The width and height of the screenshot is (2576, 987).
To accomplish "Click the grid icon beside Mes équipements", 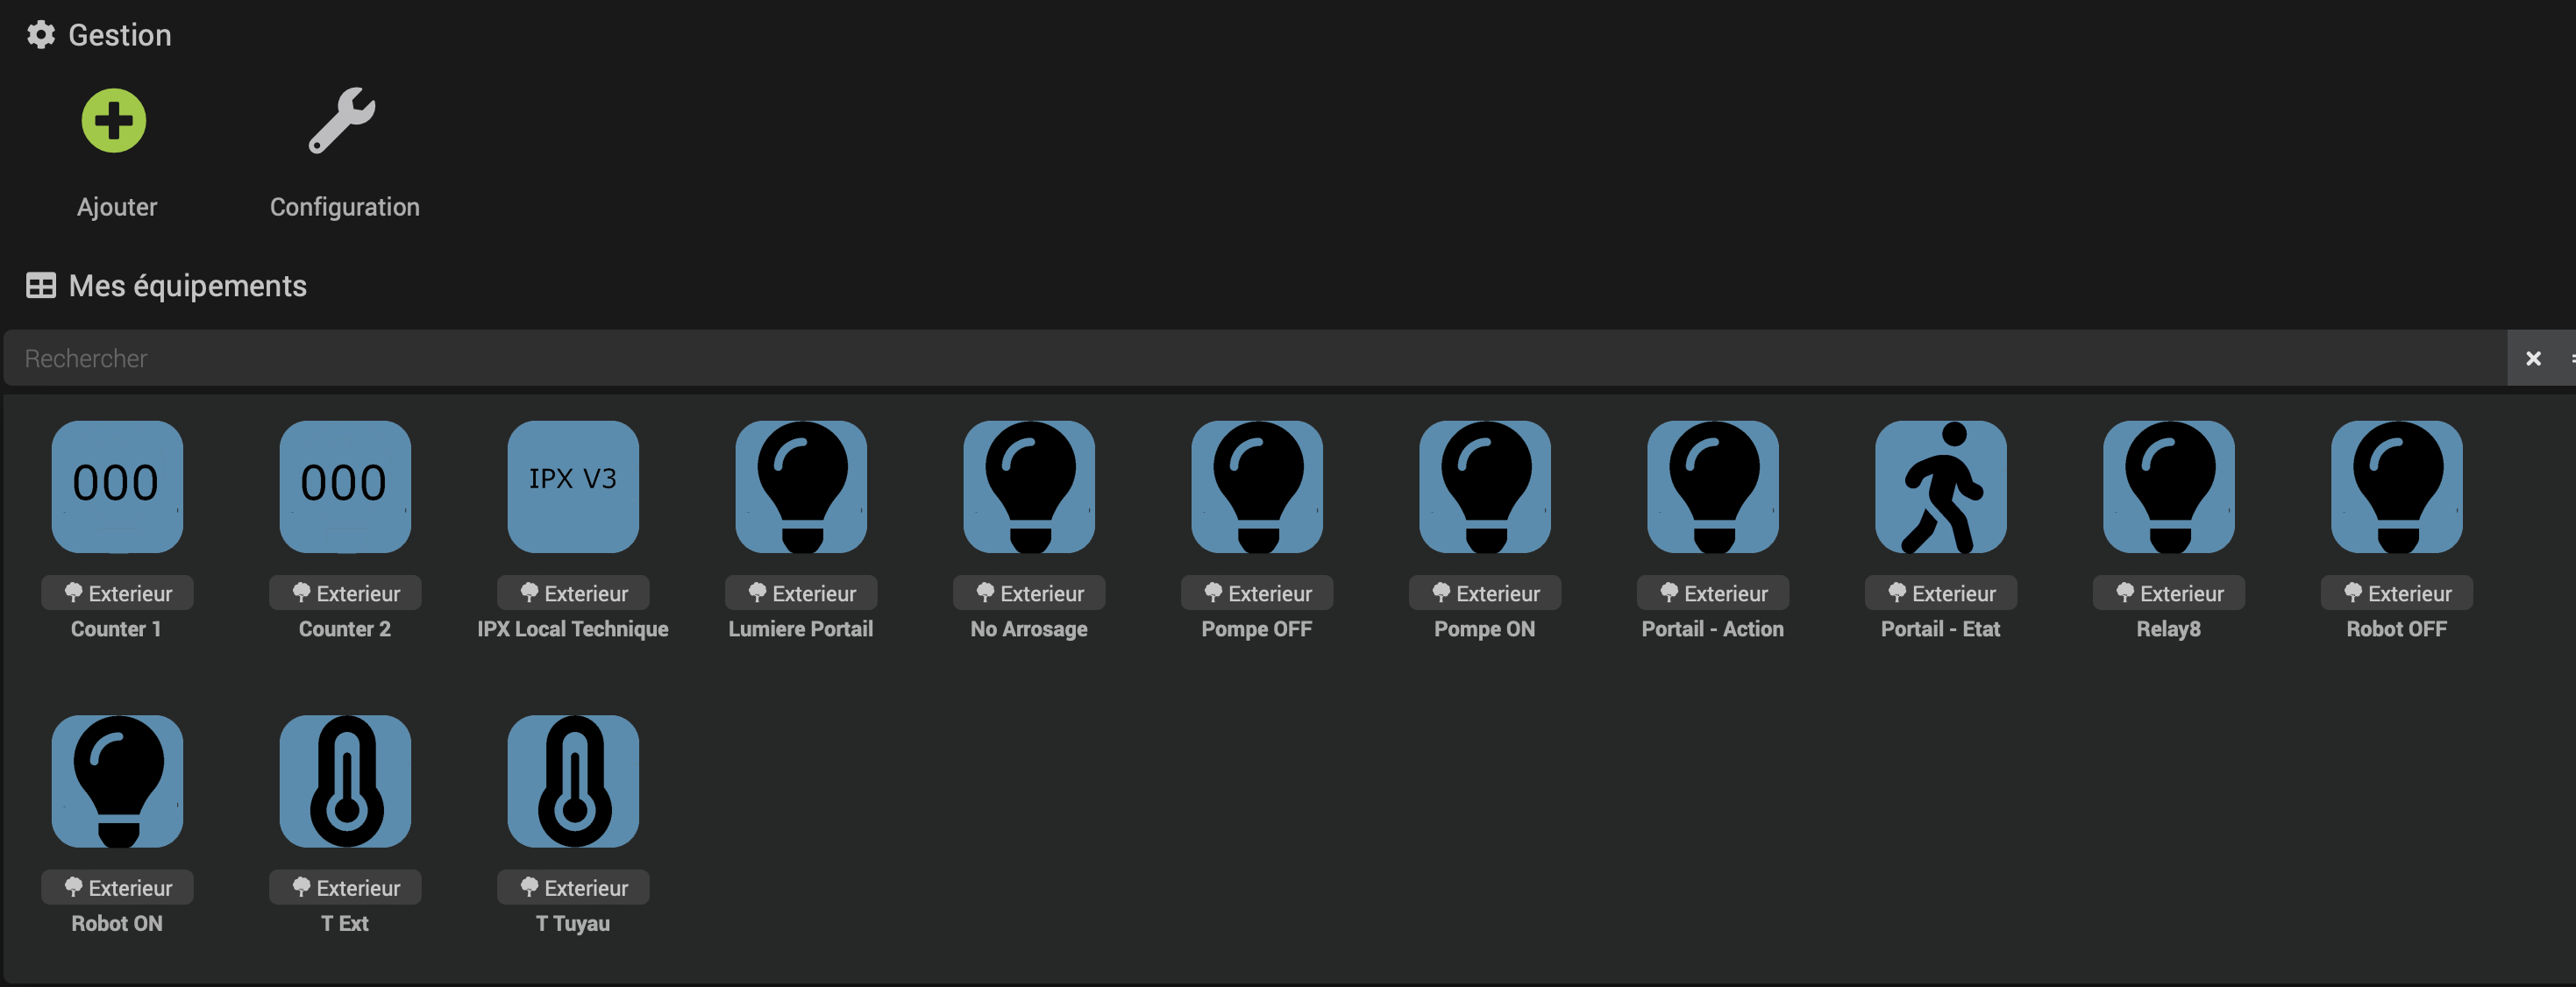I will (41, 286).
